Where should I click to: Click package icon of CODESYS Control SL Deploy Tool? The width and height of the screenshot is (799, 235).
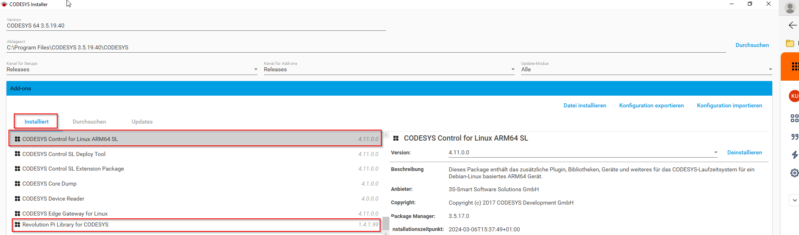pyautogui.click(x=17, y=154)
